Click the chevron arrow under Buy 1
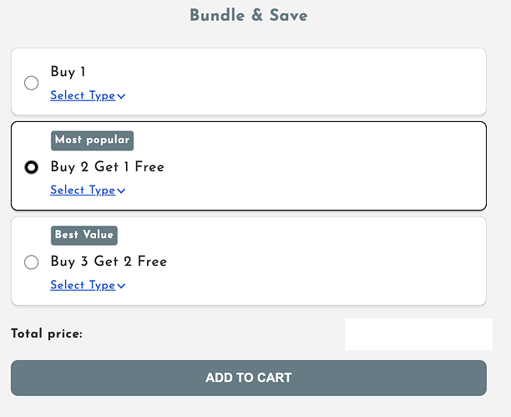511x417 pixels. 122,96
